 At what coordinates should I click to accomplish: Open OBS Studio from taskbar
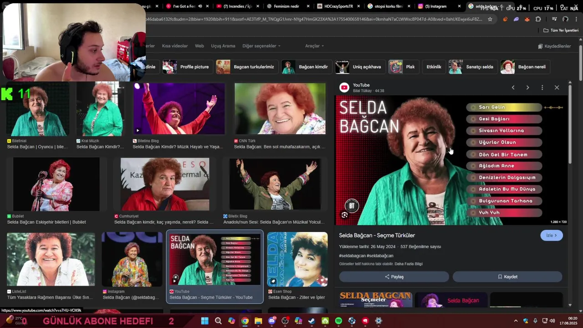pyautogui.click(x=285, y=321)
